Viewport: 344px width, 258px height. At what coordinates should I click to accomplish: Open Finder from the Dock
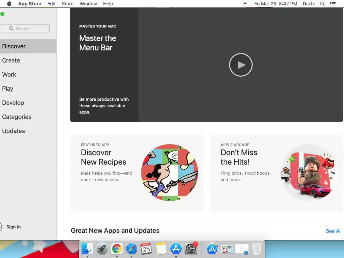pyautogui.click(x=87, y=249)
